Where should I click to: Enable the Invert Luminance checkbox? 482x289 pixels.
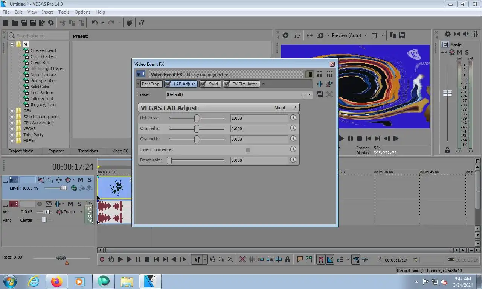pos(248,150)
